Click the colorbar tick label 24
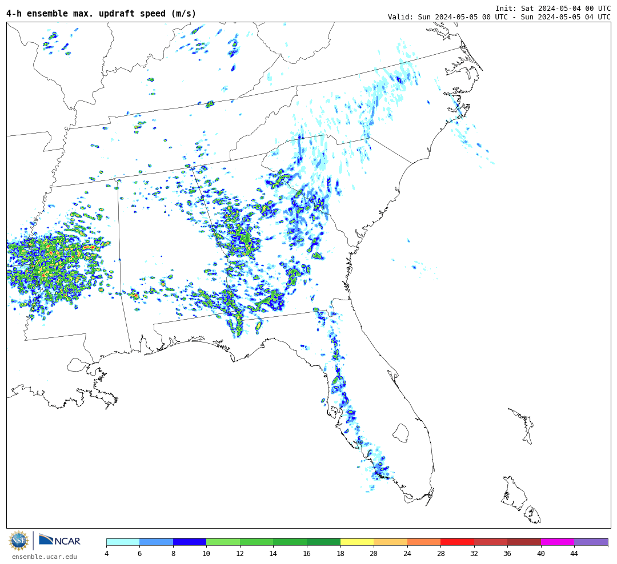Image resolution: width=617 pixels, height=564 pixels. tap(407, 553)
